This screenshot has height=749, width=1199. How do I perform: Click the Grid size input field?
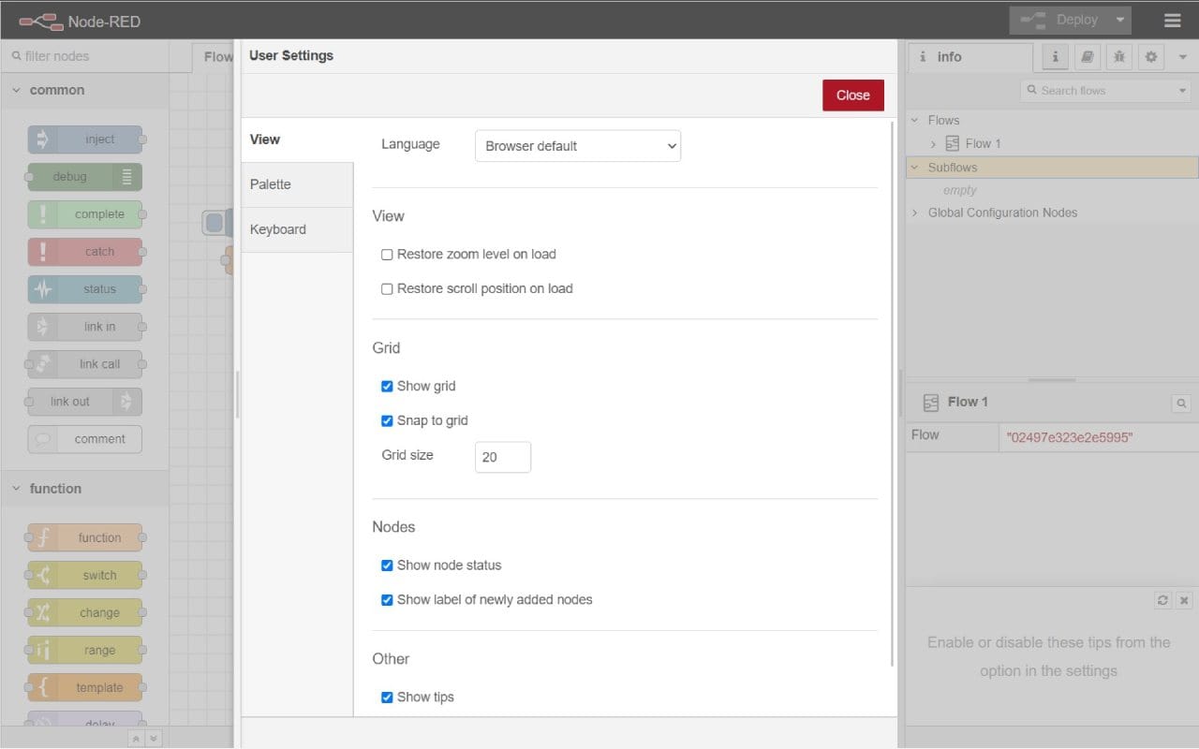point(502,457)
